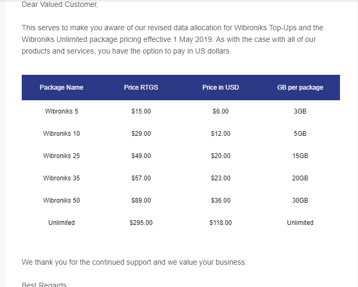
Task: Click the "We thank you" closing sentence
Action: pyautogui.click(x=134, y=262)
